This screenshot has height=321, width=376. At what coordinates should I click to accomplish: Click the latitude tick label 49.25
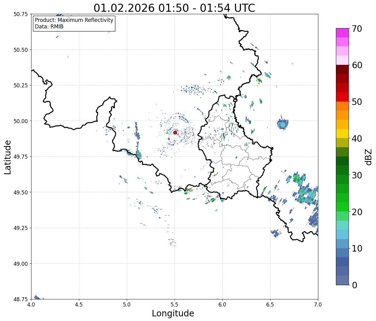[21, 228]
